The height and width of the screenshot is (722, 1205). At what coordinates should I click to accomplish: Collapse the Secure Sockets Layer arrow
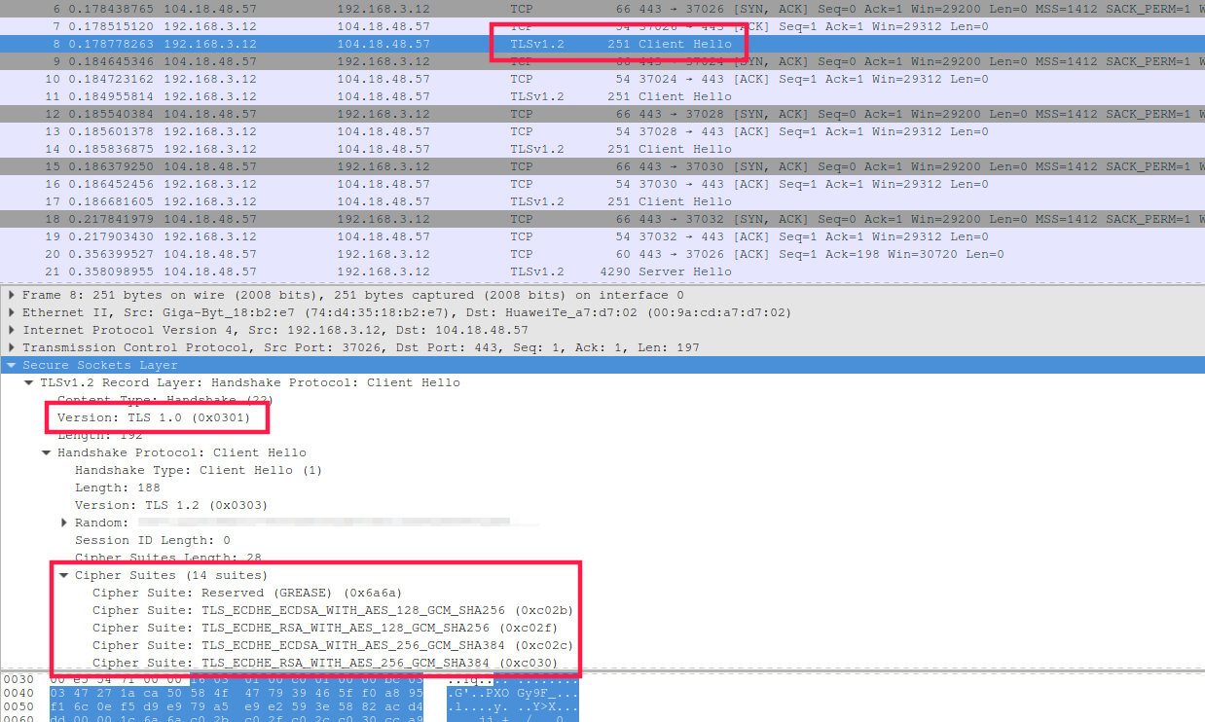(11, 365)
